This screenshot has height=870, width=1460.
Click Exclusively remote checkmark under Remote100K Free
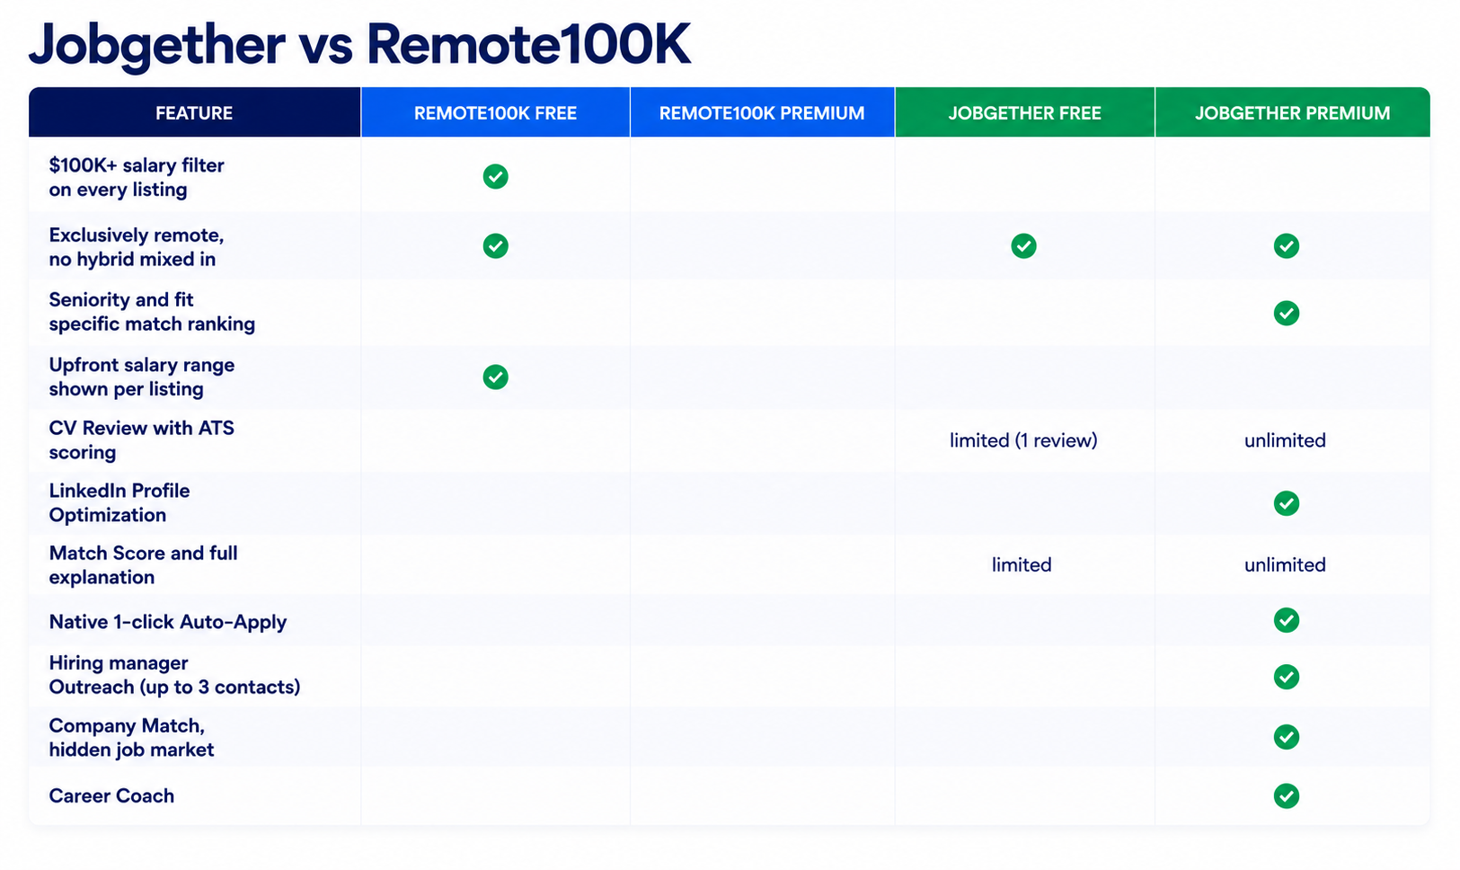pyautogui.click(x=495, y=245)
